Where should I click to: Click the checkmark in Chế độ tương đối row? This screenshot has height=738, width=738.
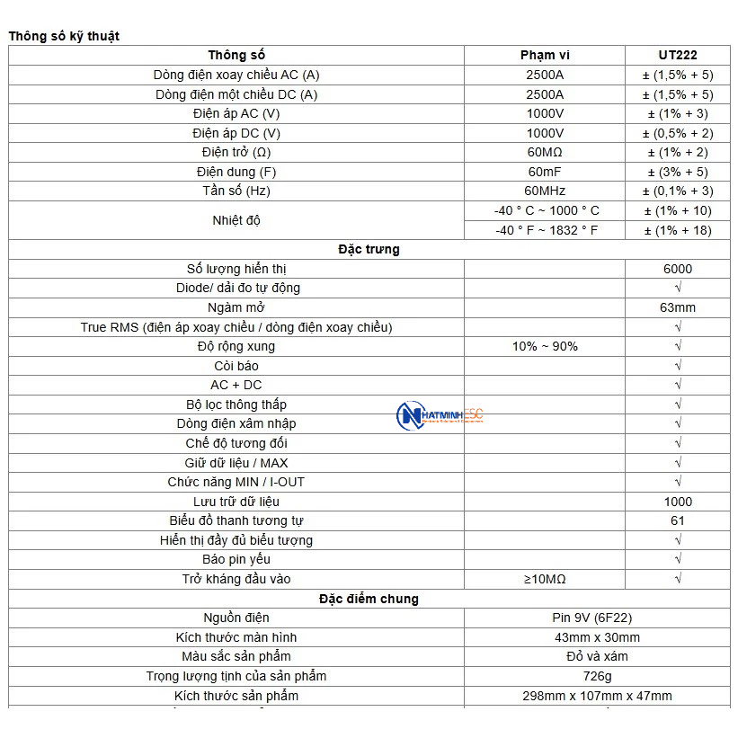678,443
